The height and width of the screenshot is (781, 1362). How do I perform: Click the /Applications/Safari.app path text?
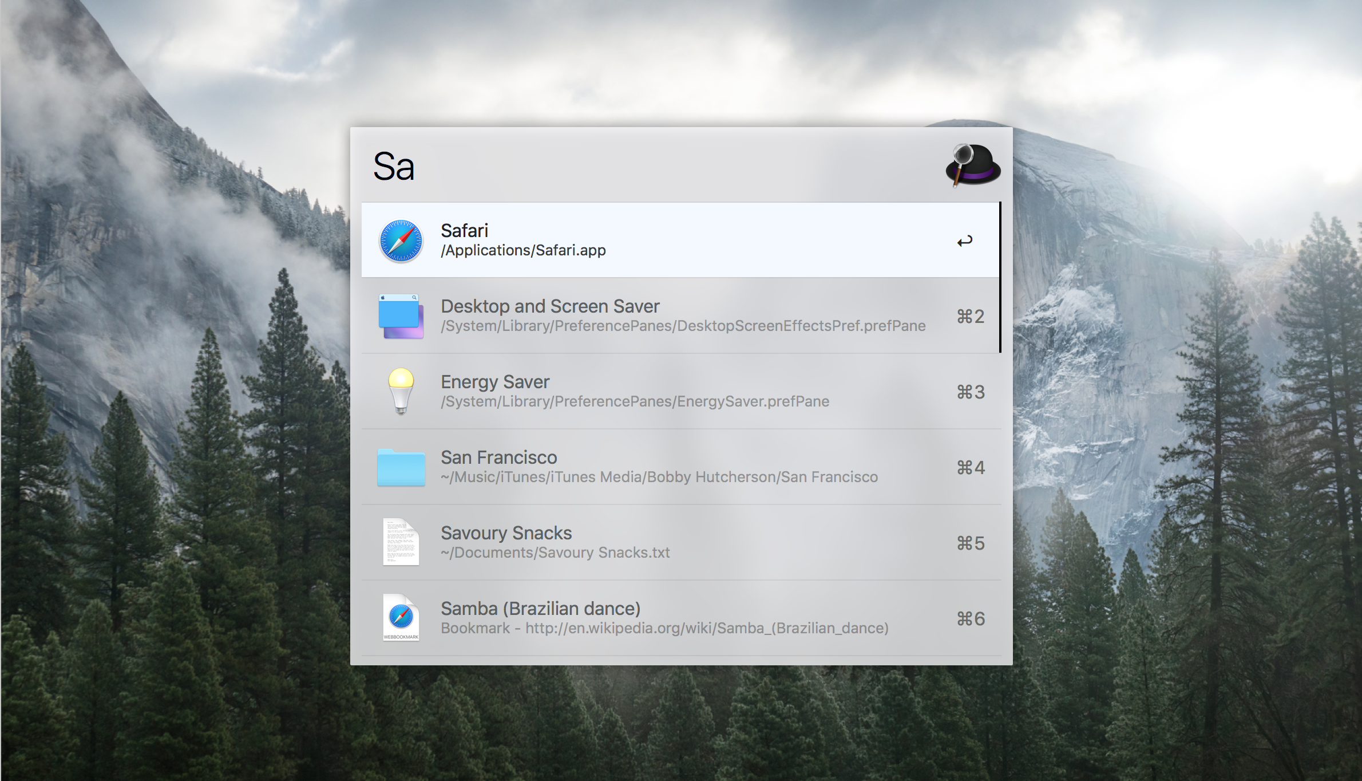pos(523,250)
